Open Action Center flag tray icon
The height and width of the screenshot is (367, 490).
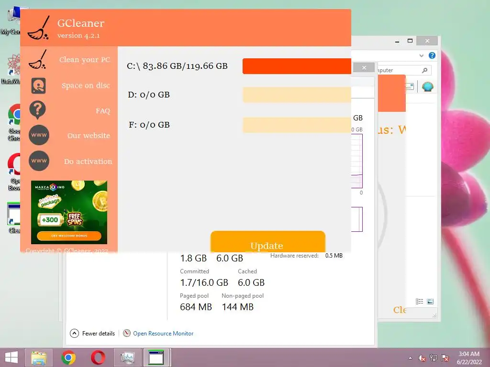pos(445,358)
